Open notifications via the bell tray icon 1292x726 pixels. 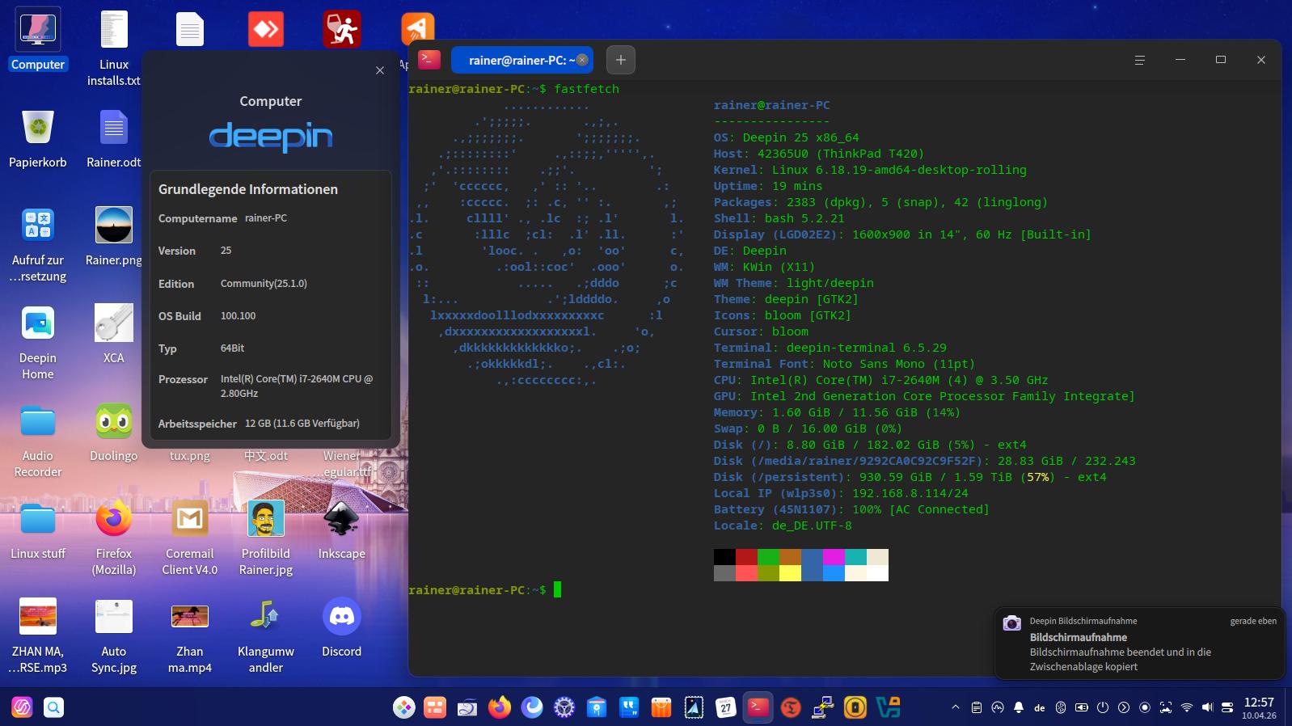tap(1019, 707)
